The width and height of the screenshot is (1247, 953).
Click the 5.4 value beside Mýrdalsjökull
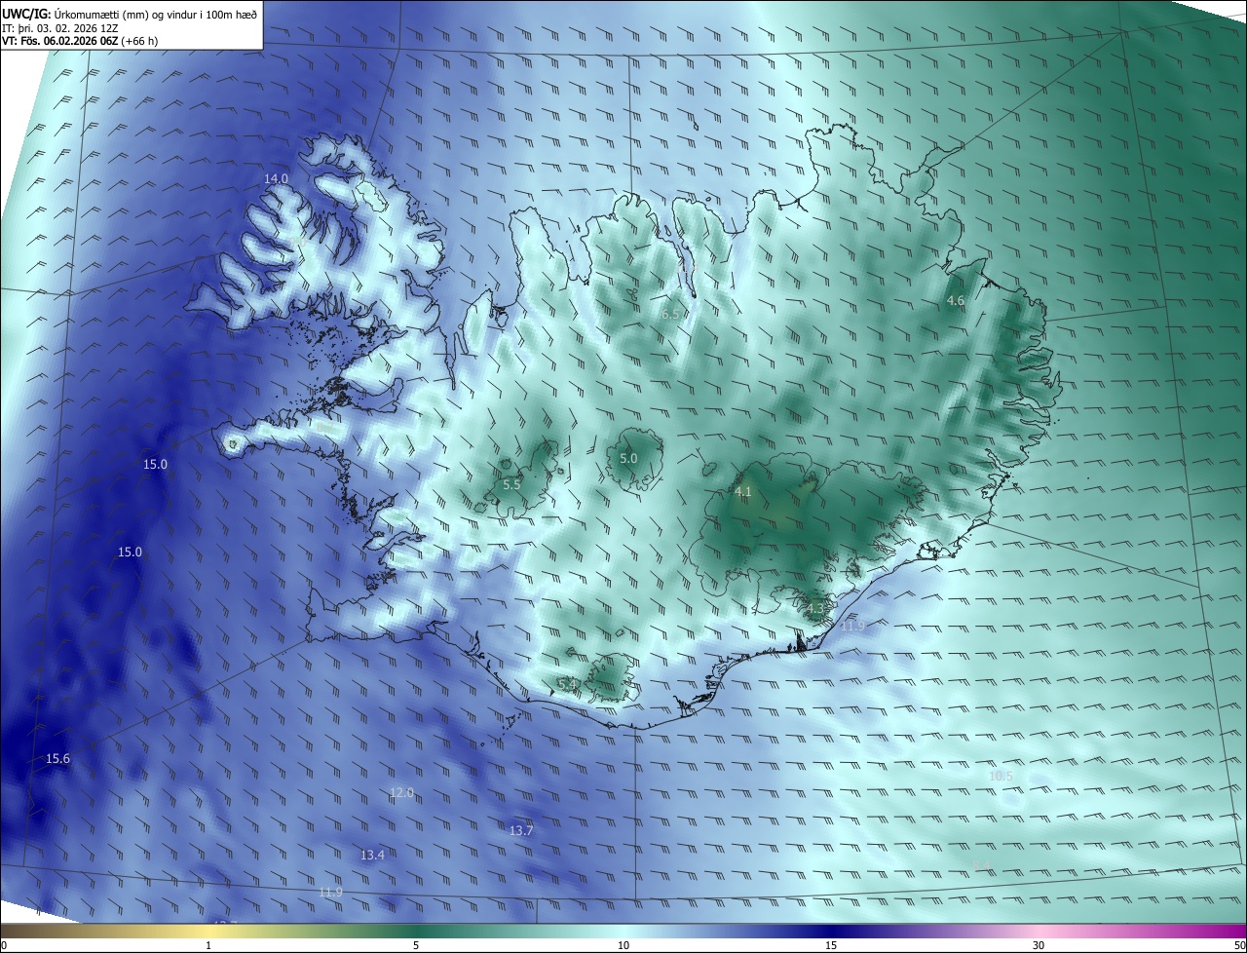pyautogui.click(x=567, y=685)
